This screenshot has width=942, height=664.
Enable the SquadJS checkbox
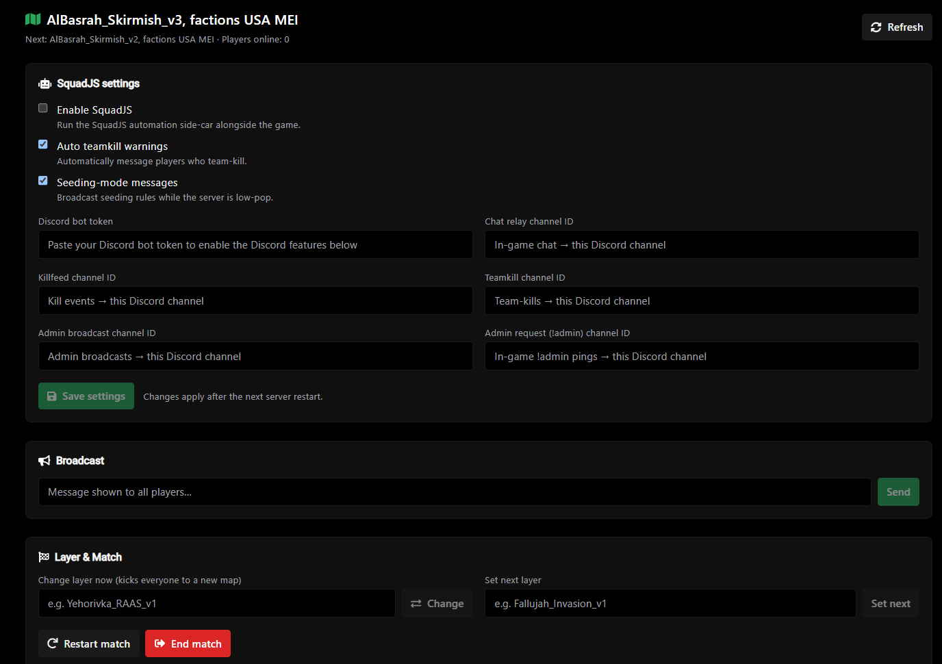pyautogui.click(x=43, y=108)
